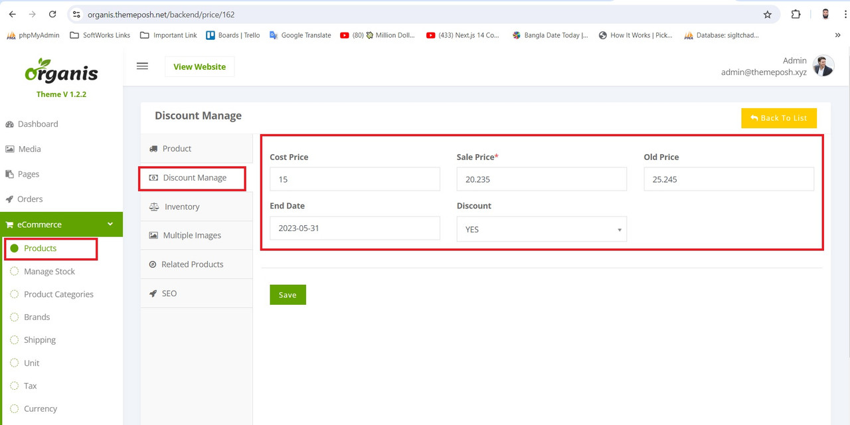
Task: Open browser extensions puzzle icon
Action: pyautogui.click(x=796, y=14)
